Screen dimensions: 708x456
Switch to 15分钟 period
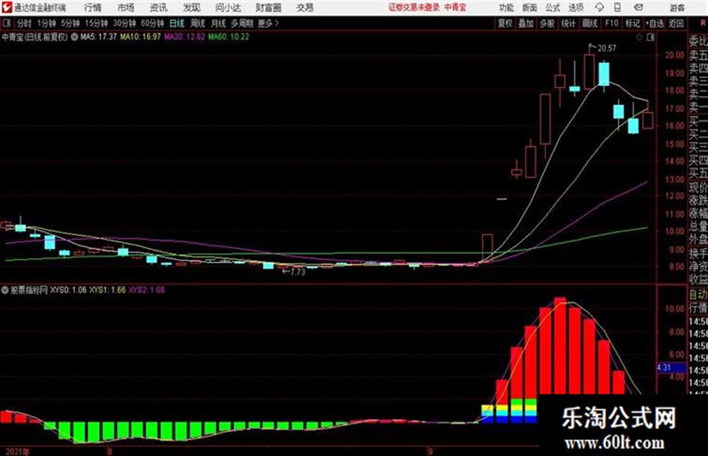pos(96,23)
